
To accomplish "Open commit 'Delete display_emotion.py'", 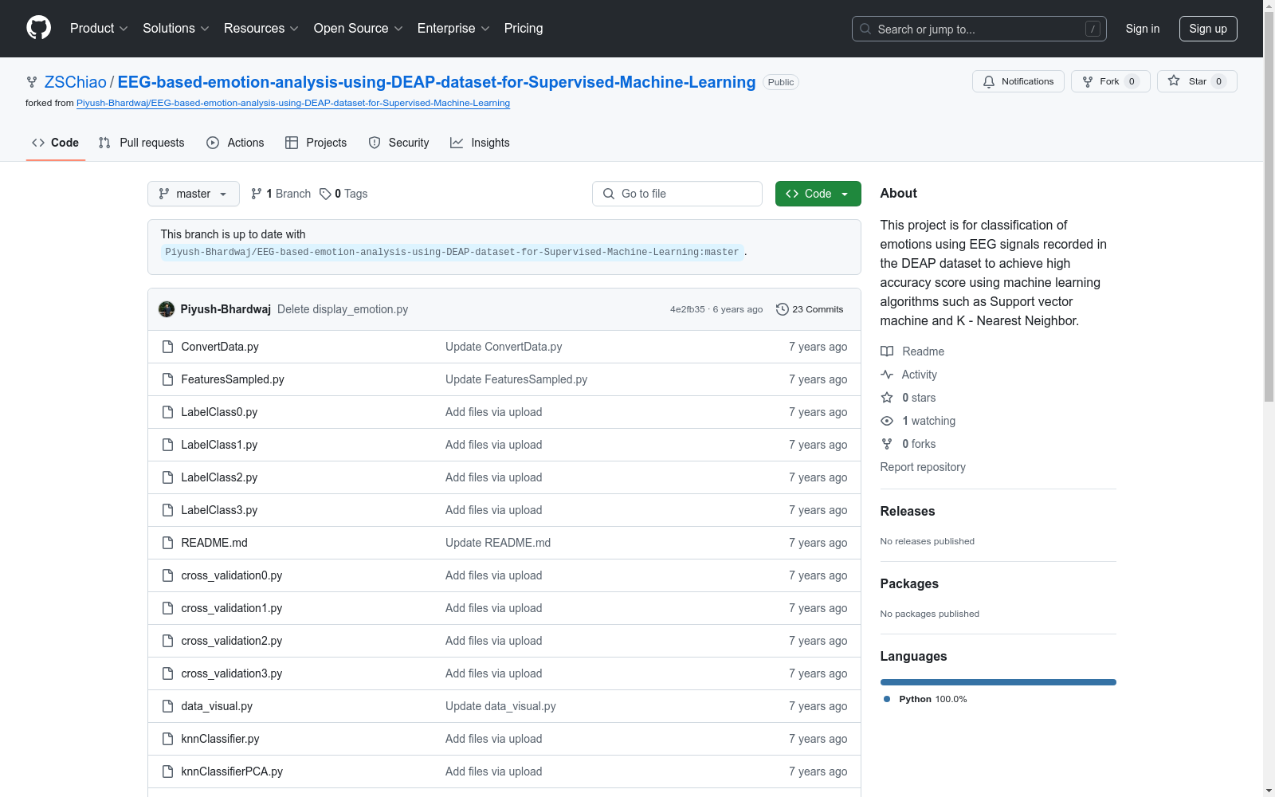I will click(343, 309).
